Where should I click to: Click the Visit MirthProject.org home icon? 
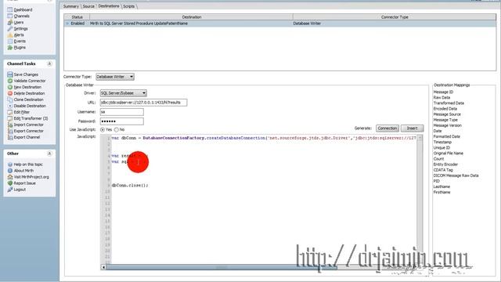[x=10, y=177]
